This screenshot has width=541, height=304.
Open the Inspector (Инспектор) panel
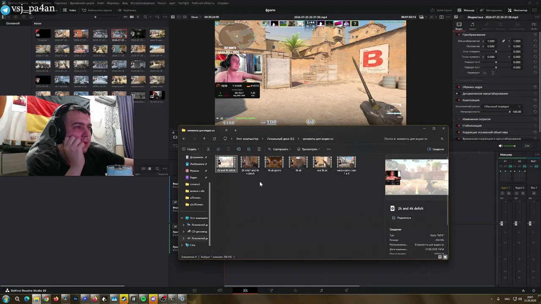(518, 10)
